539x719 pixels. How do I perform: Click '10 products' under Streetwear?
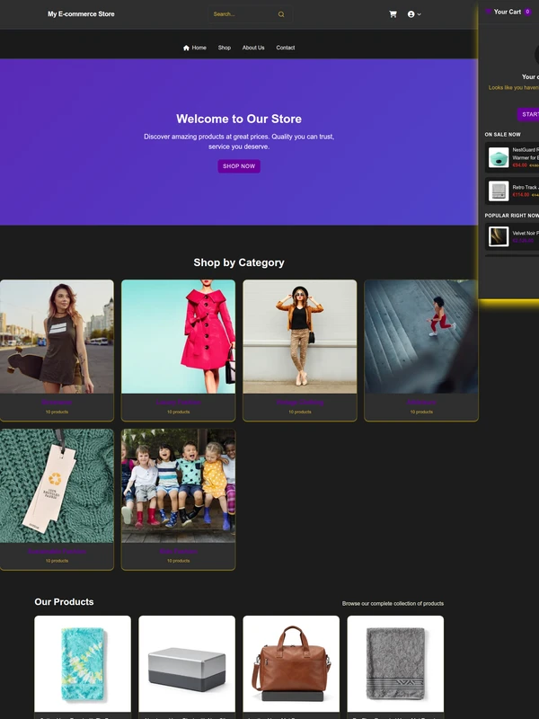(57, 412)
